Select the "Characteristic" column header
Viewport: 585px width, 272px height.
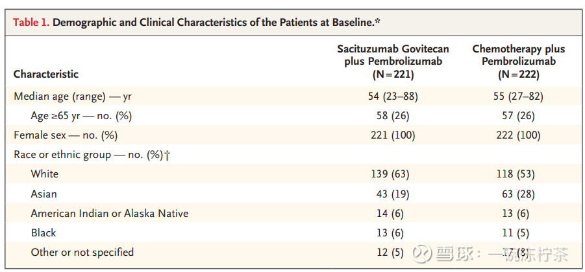(x=46, y=74)
